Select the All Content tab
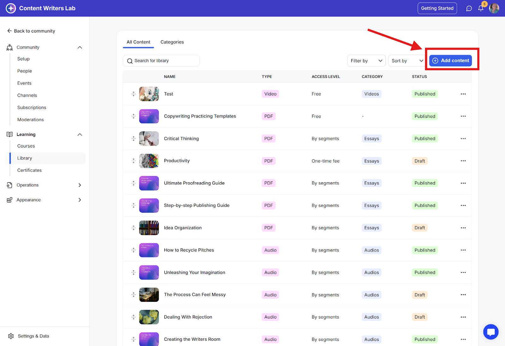The image size is (505, 346). point(138,42)
